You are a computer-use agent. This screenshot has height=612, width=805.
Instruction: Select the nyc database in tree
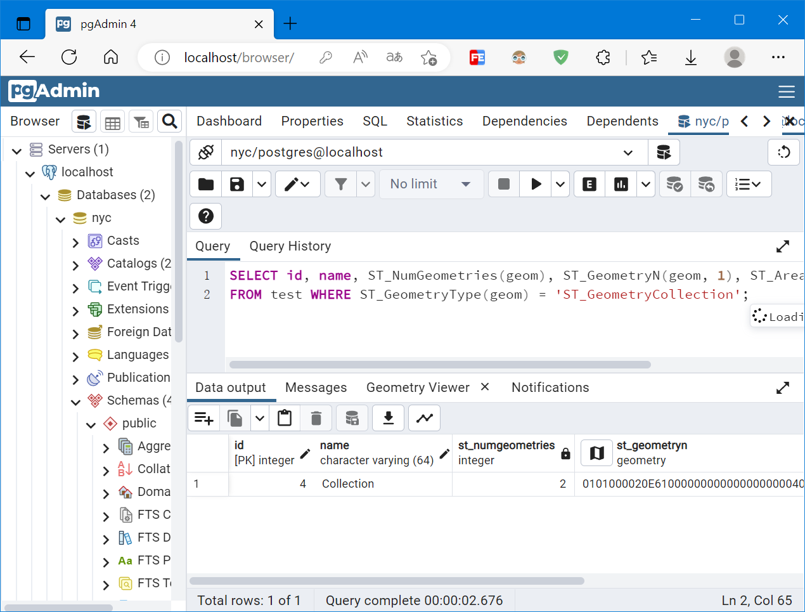click(101, 218)
